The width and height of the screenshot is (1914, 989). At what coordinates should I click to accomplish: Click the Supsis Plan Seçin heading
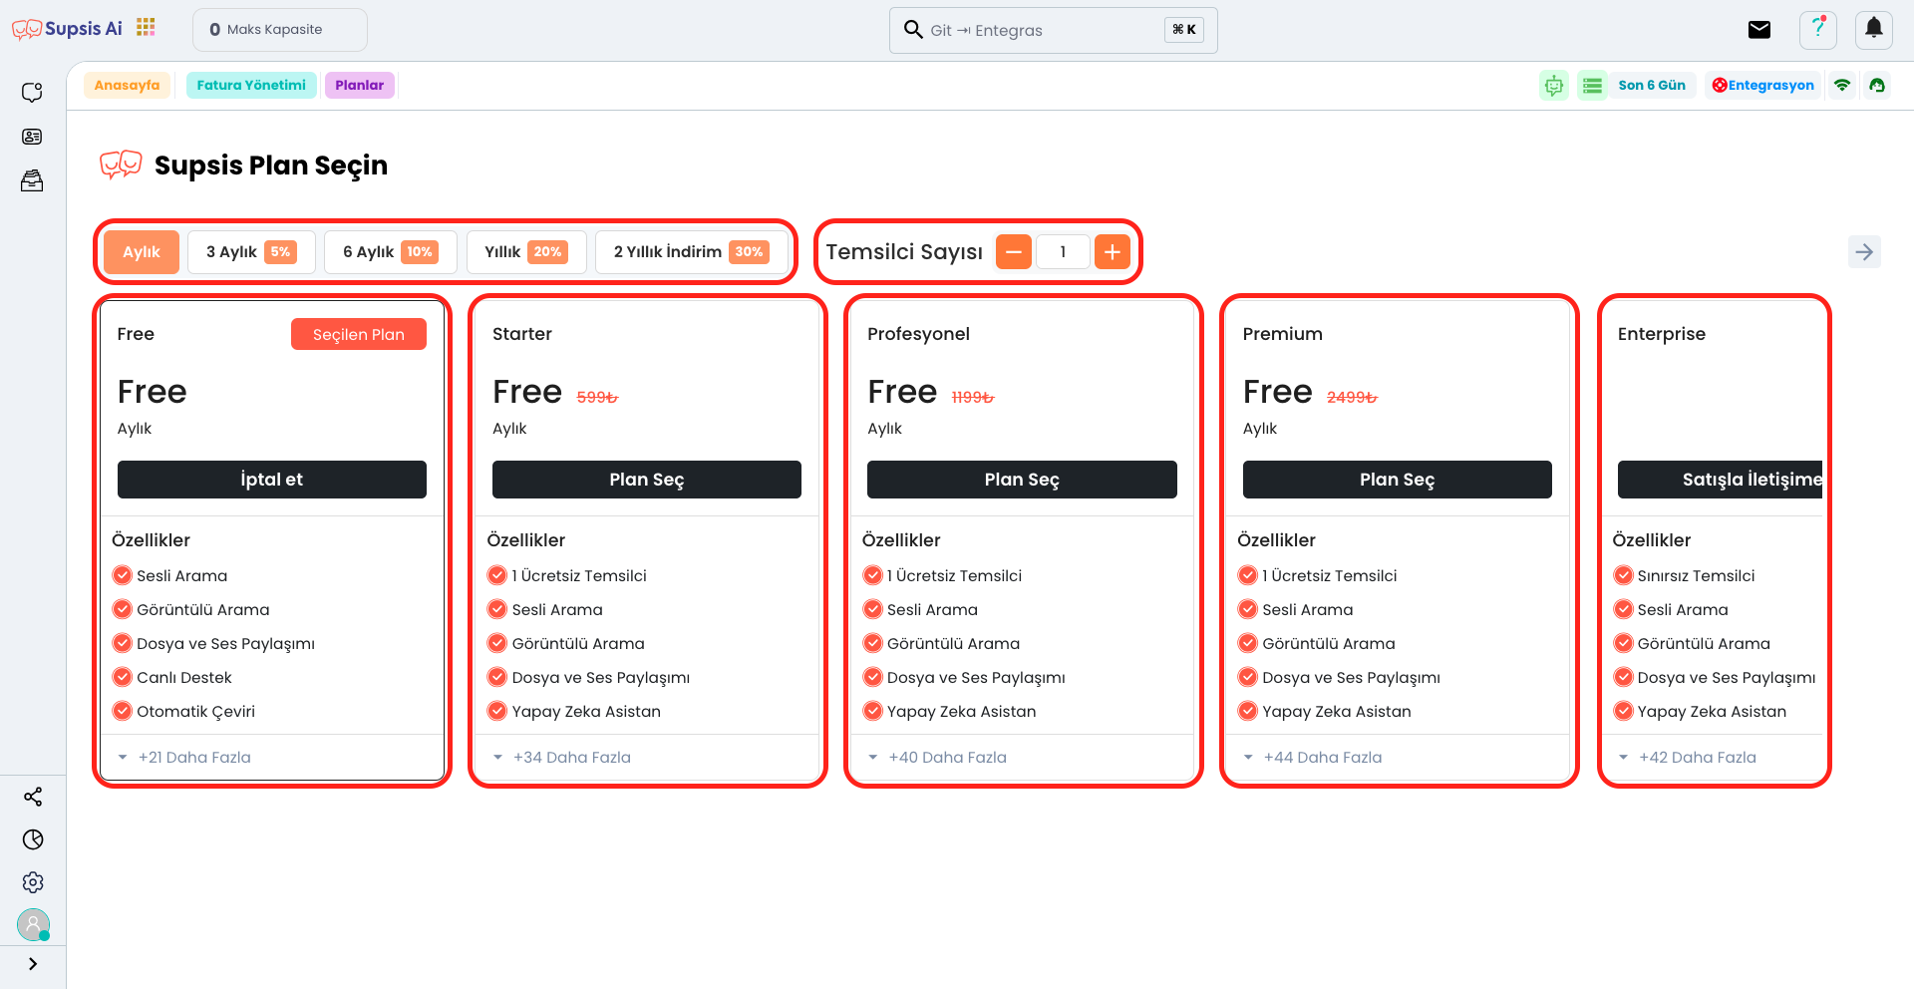pyautogui.click(x=271, y=165)
